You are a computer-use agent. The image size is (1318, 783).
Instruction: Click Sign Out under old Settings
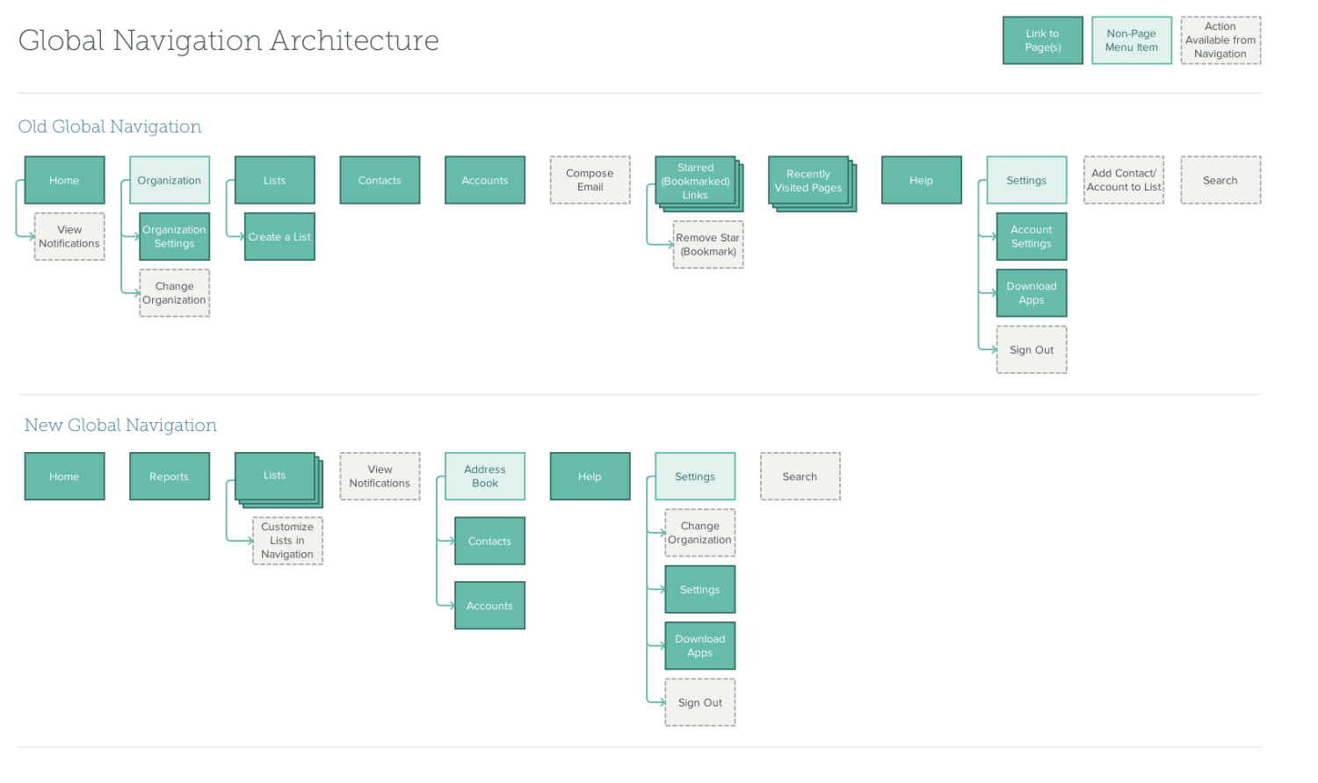coord(1032,349)
